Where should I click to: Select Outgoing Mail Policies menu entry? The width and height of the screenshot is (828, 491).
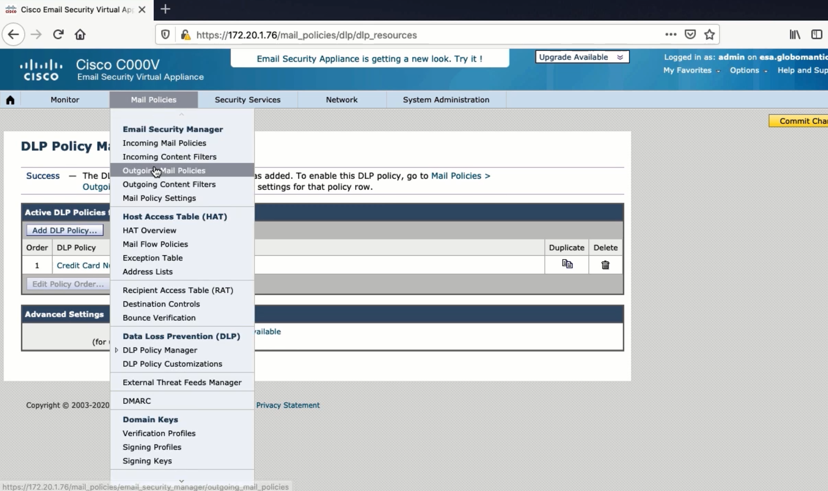(x=182, y=171)
